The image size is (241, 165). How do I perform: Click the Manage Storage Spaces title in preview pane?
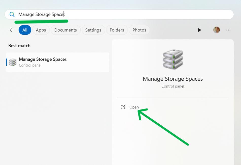coord(173,79)
